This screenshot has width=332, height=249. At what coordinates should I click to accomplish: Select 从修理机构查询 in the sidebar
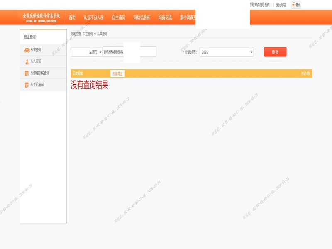pyautogui.click(x=43, y=73)
